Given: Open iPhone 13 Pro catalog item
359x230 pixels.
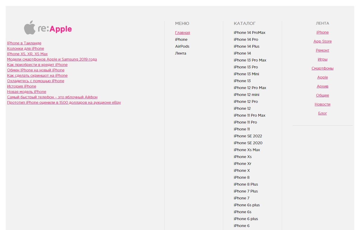Looking at the screenshot, I should tap(246, 67).
